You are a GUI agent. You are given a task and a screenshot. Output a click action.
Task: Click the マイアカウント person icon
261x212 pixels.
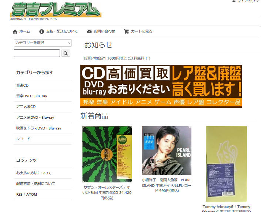(234, 1)
